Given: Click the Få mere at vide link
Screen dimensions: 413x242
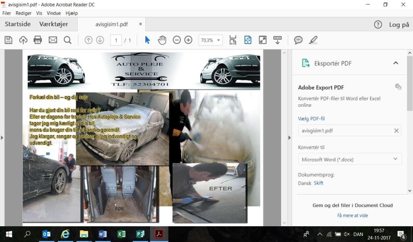Looking at the screenshot, I should point(353,215).
